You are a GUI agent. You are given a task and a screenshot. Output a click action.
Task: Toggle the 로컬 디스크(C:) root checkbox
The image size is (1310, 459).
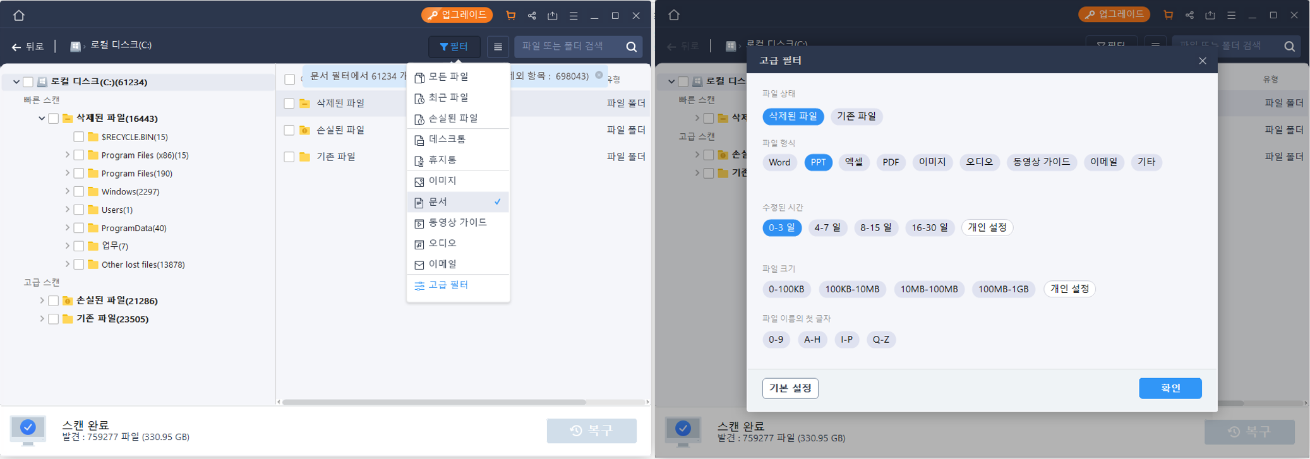(x=28, y=82)
